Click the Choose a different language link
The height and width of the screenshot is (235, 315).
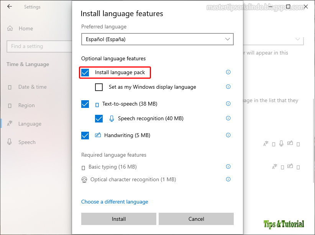[x=115, y=202]
